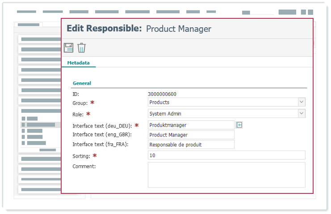Click the eng_GBR Product Manager field
The height and width of the screenshot is (214, 331).
191,135
